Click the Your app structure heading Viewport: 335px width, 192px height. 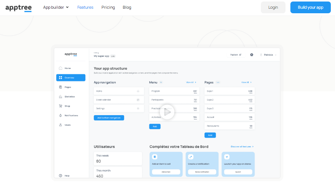coord(110,69)
